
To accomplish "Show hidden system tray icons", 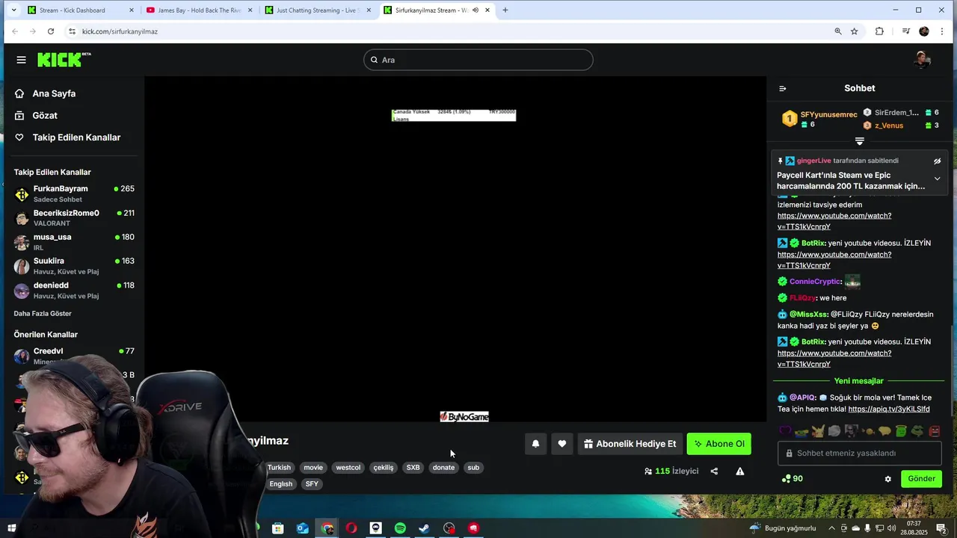I will click(831, 528).
